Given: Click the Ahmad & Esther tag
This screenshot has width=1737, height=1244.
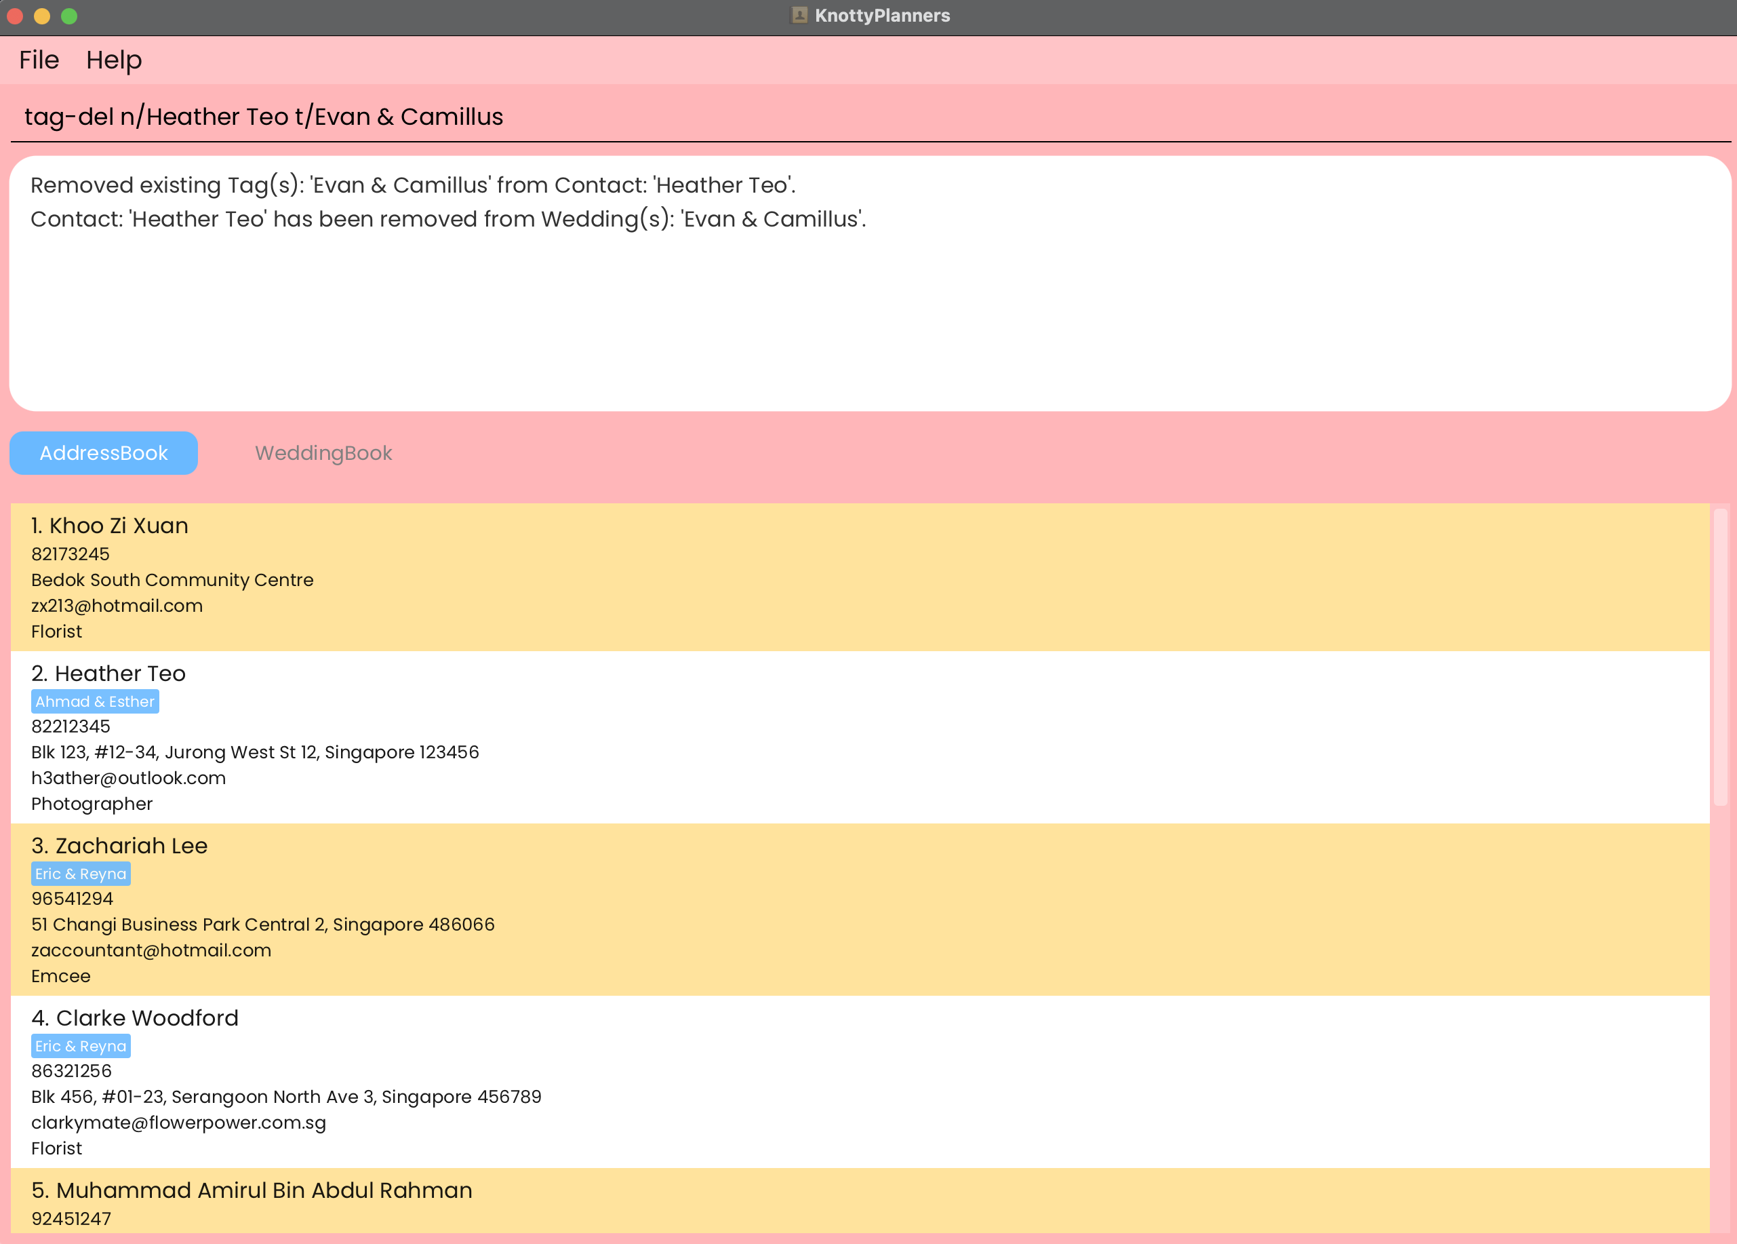Looking at the screenshot, I should 95,701.
